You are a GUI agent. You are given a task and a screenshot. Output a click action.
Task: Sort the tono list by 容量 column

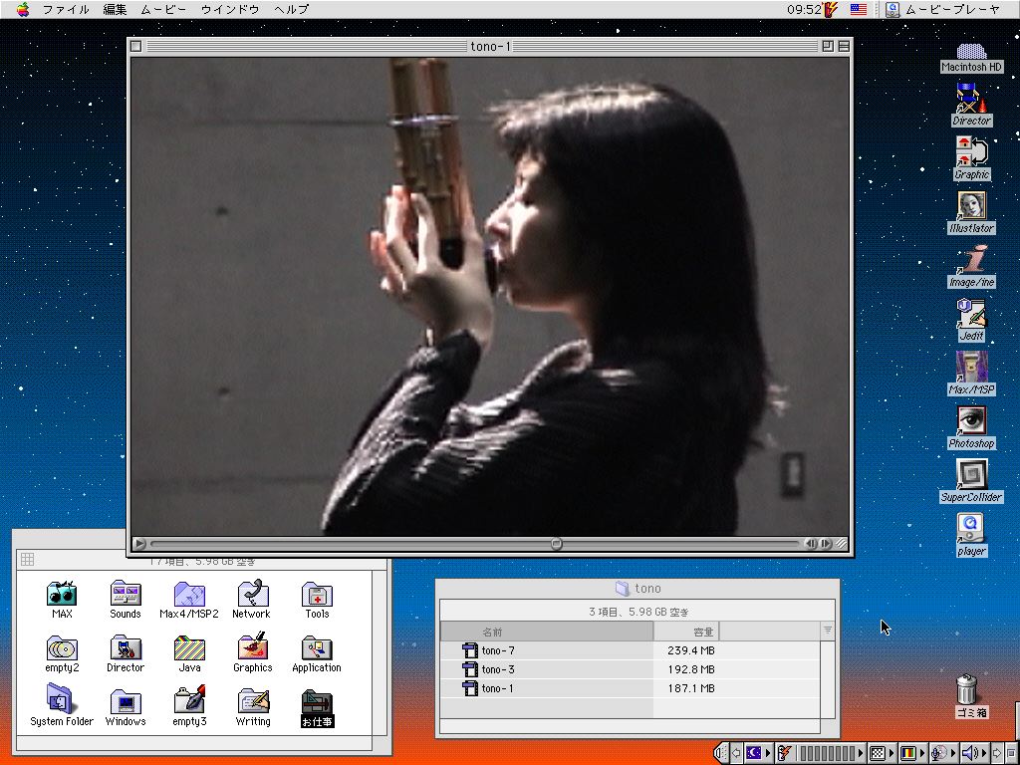(x=685, y=632)
